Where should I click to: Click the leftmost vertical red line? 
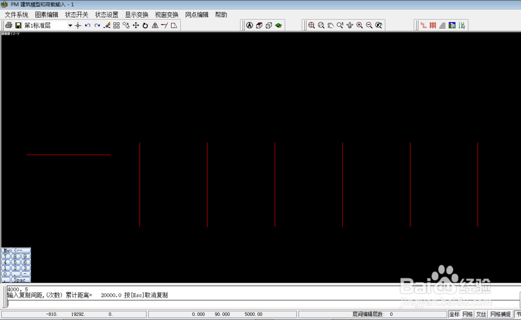140,185
